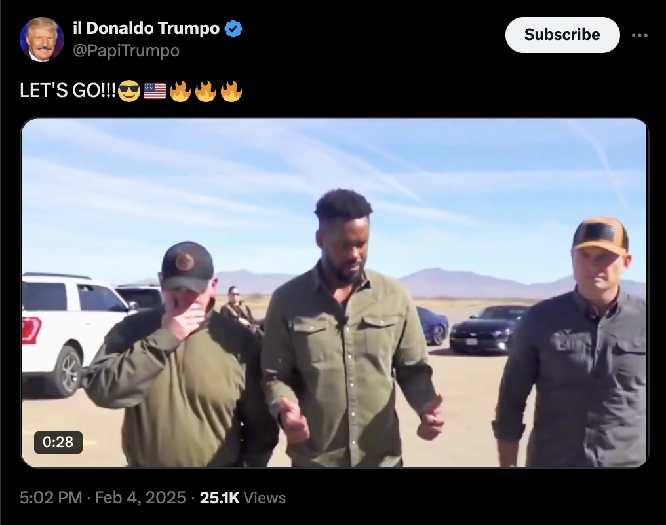Open the il Donaldo Trumpo profile avatar
This screenshot has width=666, height=525.
pyautogui.click(x=42, y=39)
